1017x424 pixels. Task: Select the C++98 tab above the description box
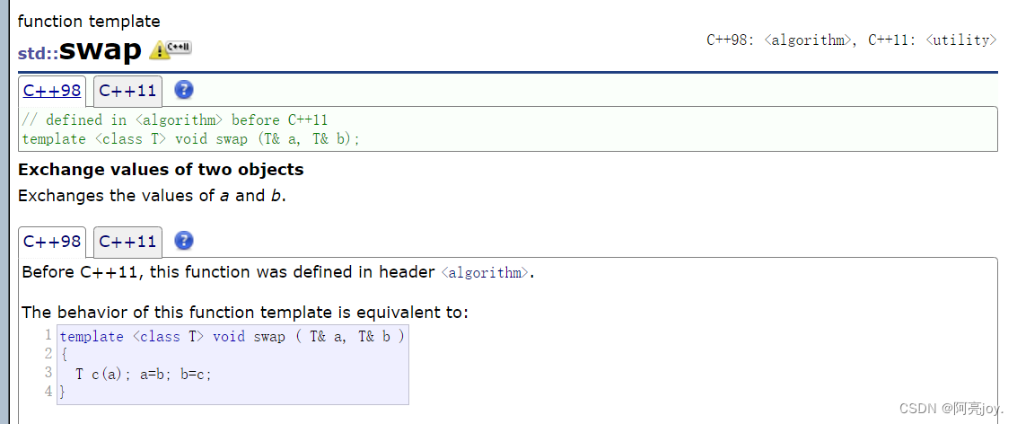pos(52,242)
